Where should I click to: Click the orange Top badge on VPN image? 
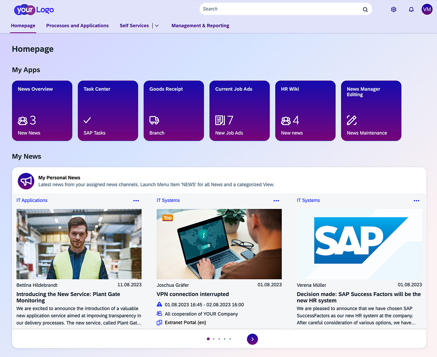[x=168, y=218]
